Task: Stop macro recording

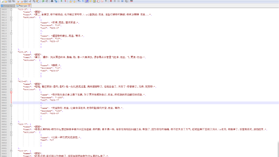Action: point(115,1)
